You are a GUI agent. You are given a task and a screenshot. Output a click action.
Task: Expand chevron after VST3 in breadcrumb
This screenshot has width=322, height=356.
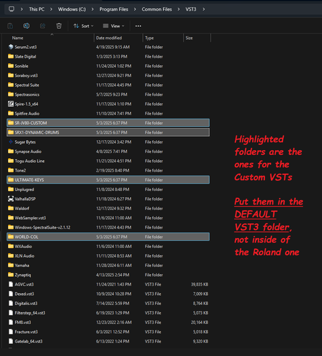[x=204, y=9]
